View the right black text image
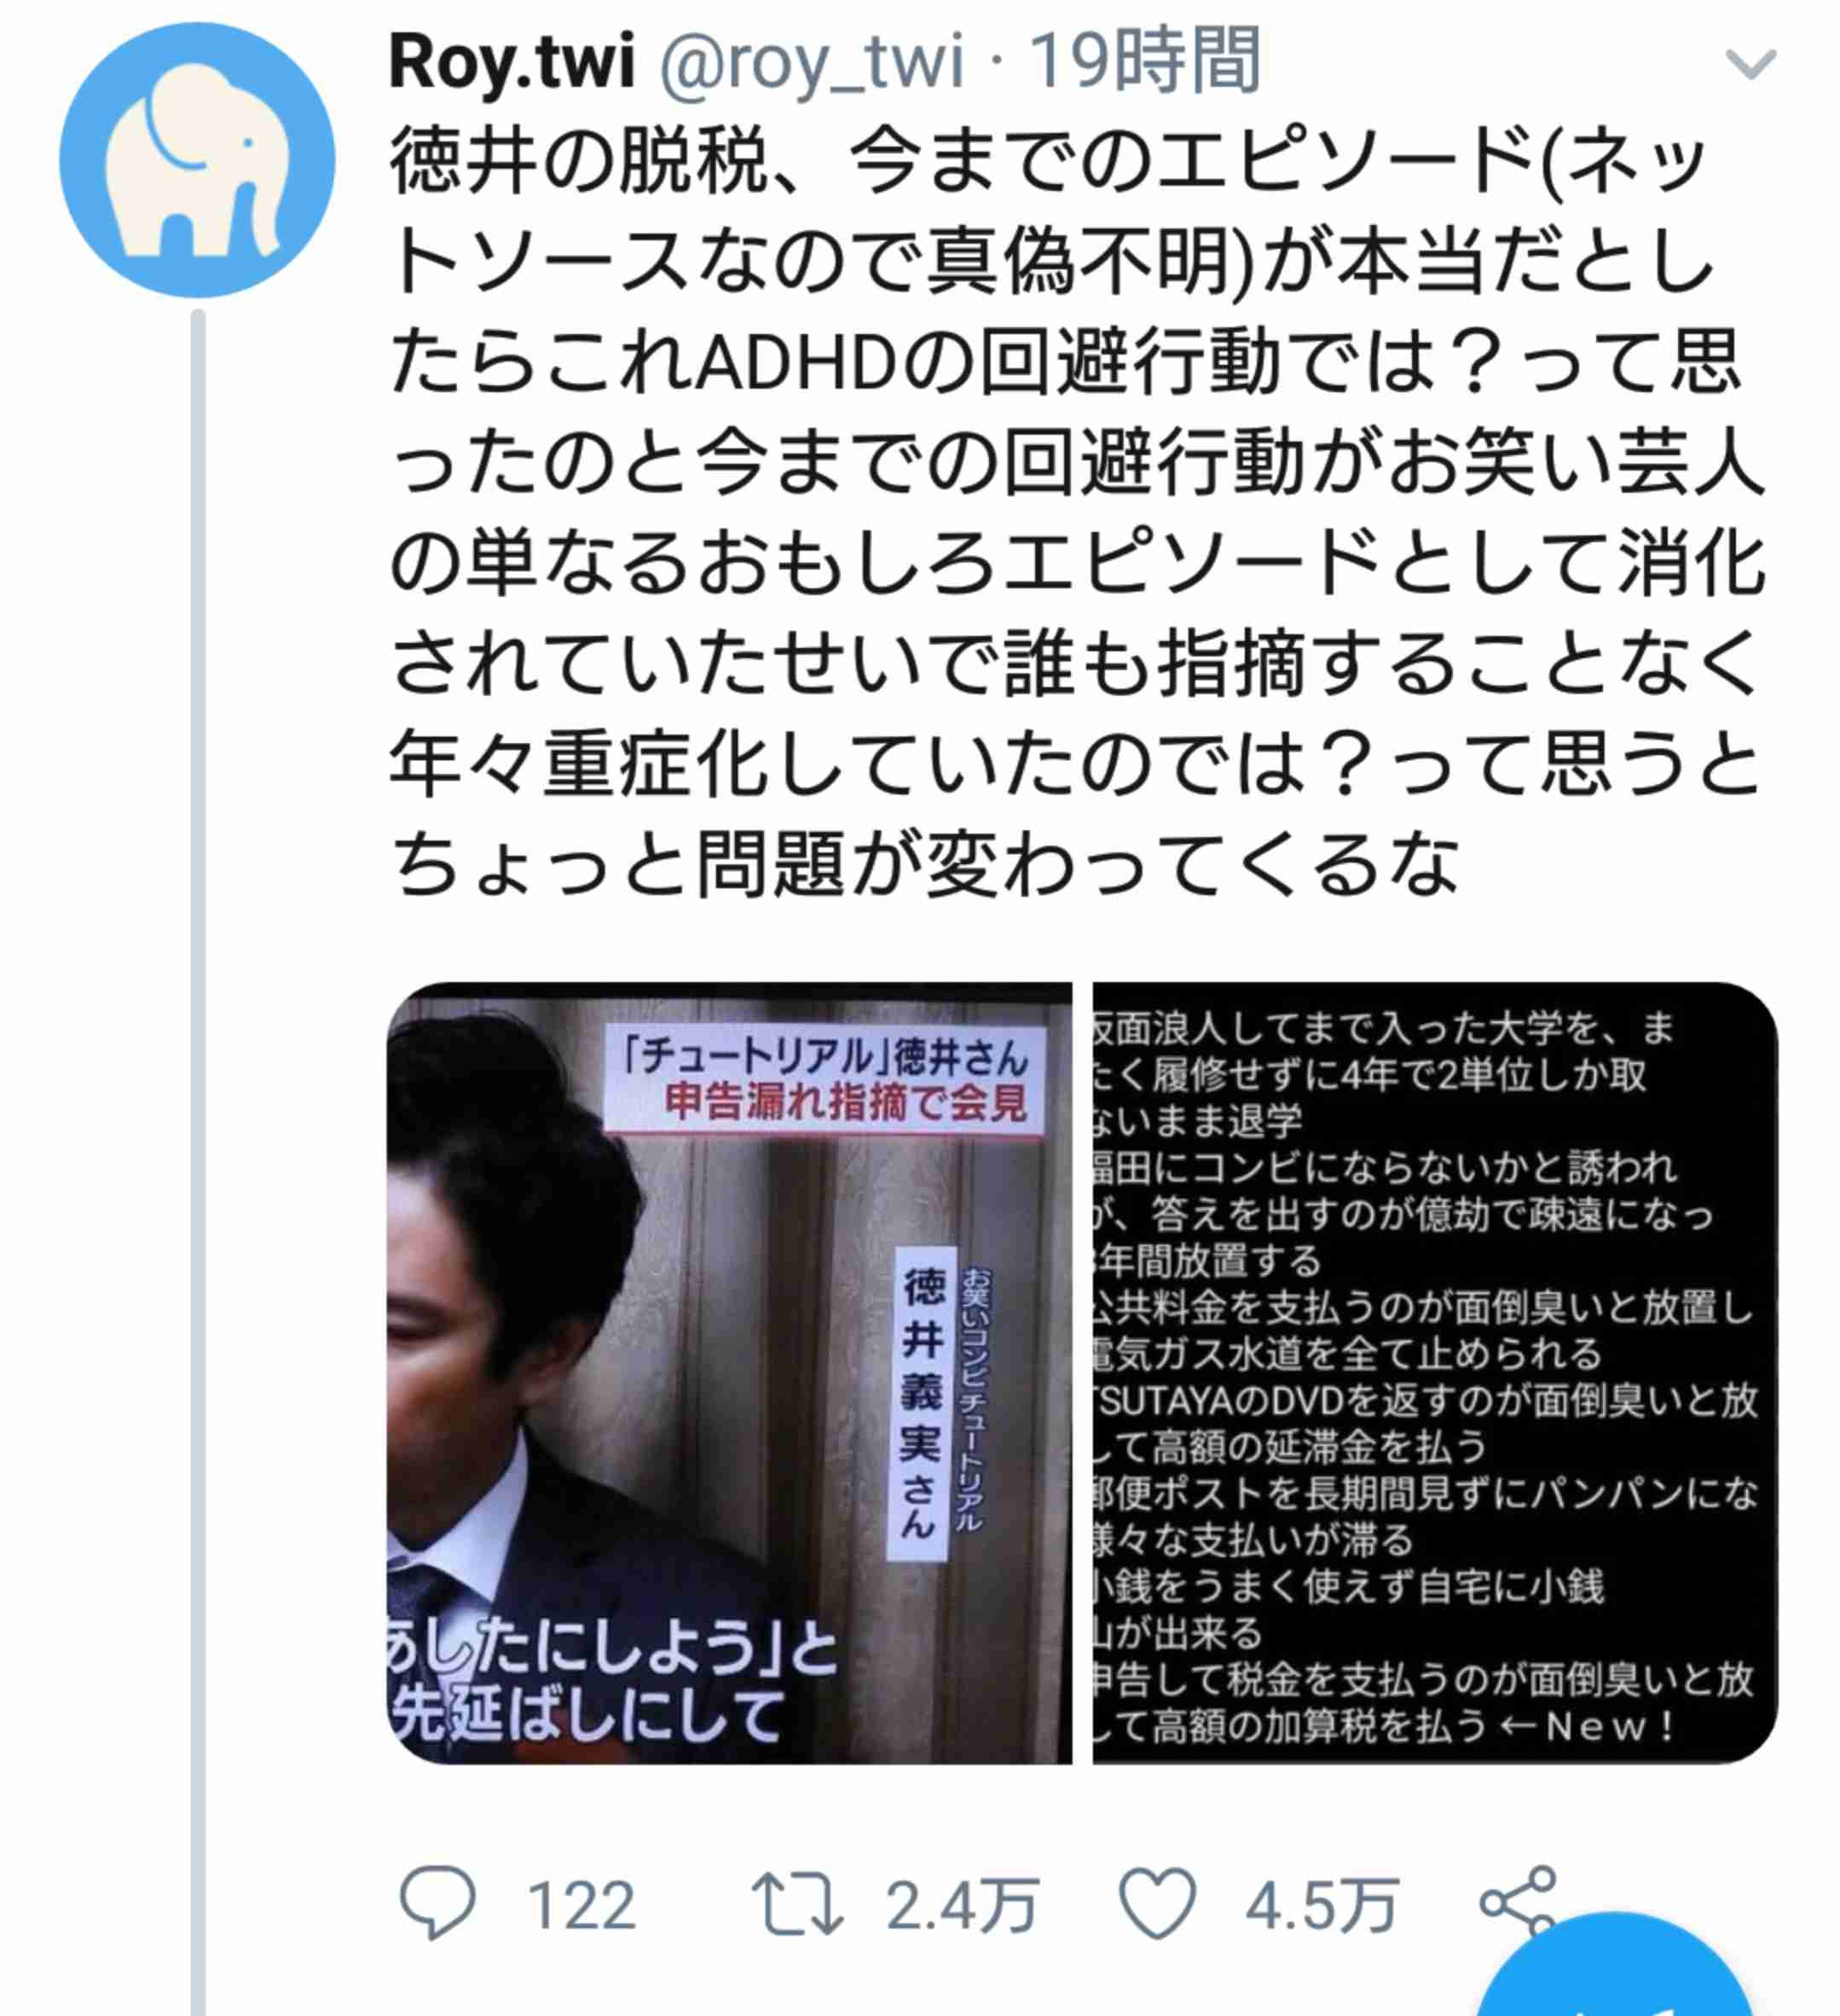1840x2016 pixels. [x=1435, y=1375]
